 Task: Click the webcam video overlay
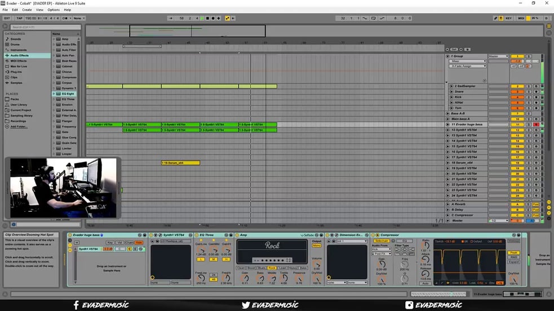63,188
